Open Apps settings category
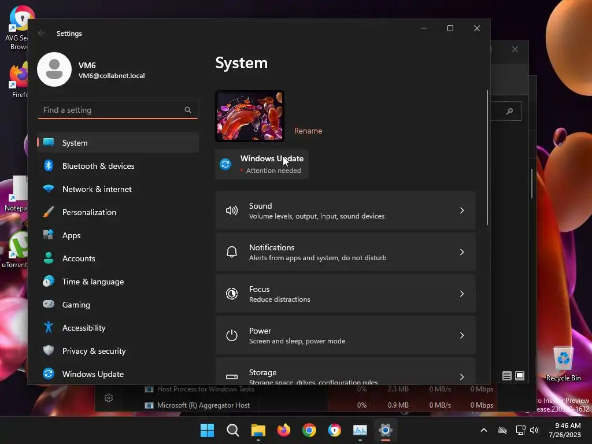Image resolution: width=592 pixels, height=444 pixels. click(118, 235)
